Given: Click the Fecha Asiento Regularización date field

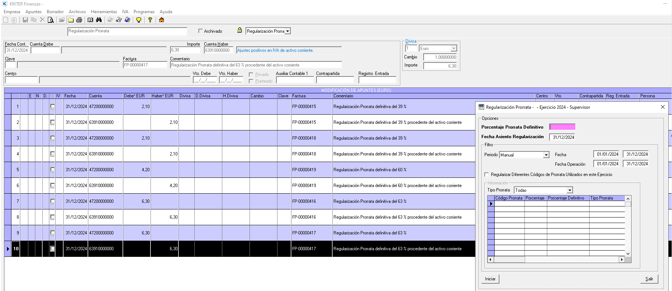Looking at the screenshot, I should click(562, 137).
